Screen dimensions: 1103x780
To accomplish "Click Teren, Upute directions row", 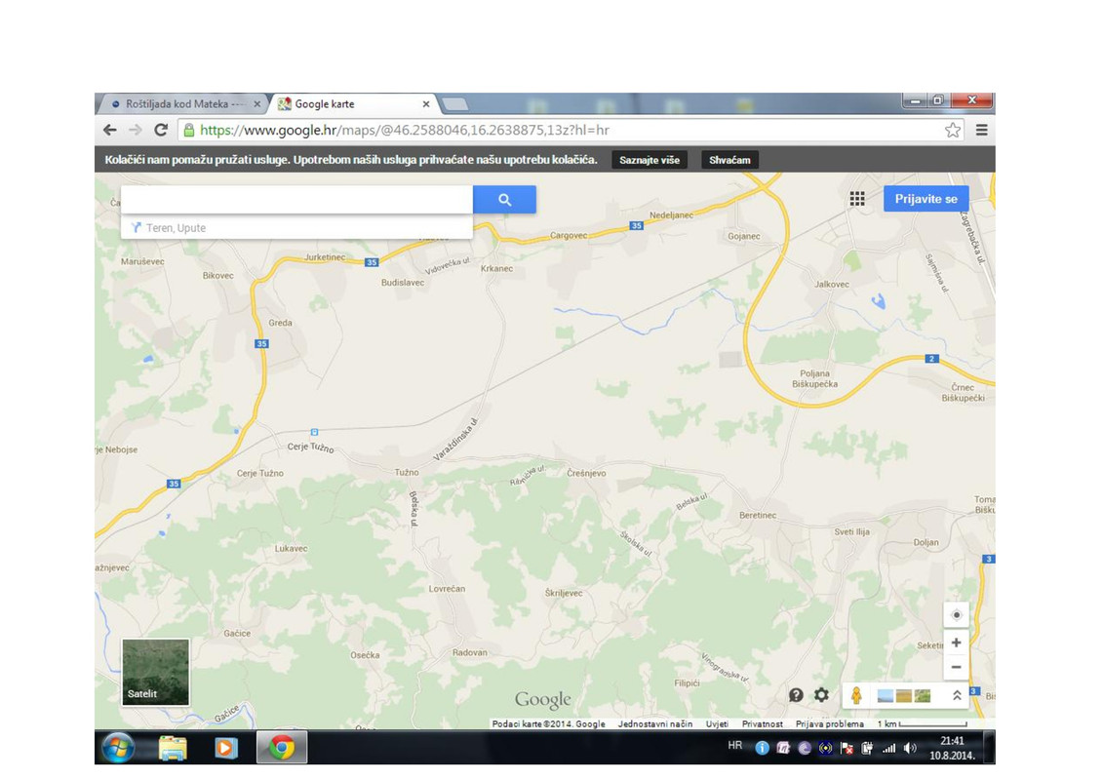I will point(296,228).
